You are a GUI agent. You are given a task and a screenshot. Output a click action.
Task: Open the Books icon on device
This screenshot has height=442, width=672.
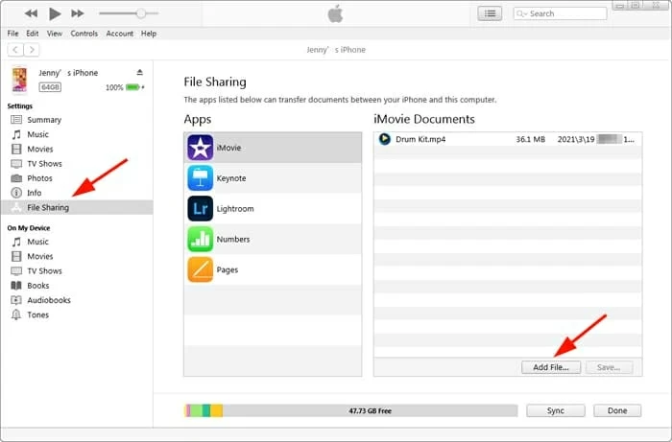16,286
